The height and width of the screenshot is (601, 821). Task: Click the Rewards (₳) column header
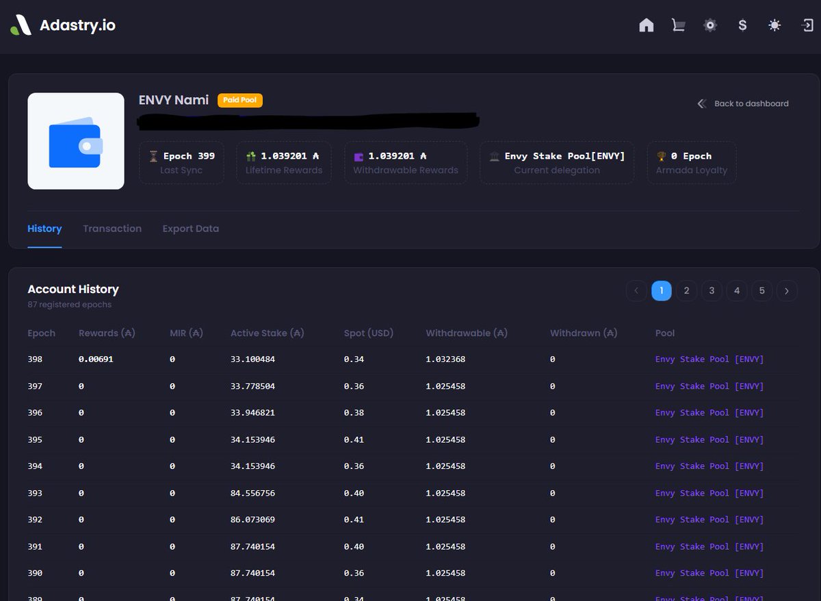107,333
